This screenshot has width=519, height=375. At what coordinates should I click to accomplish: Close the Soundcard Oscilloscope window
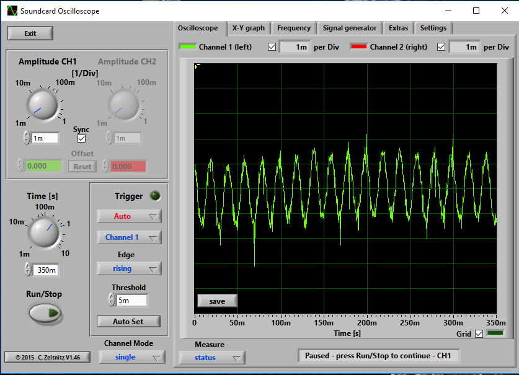[x=505, y=11]
